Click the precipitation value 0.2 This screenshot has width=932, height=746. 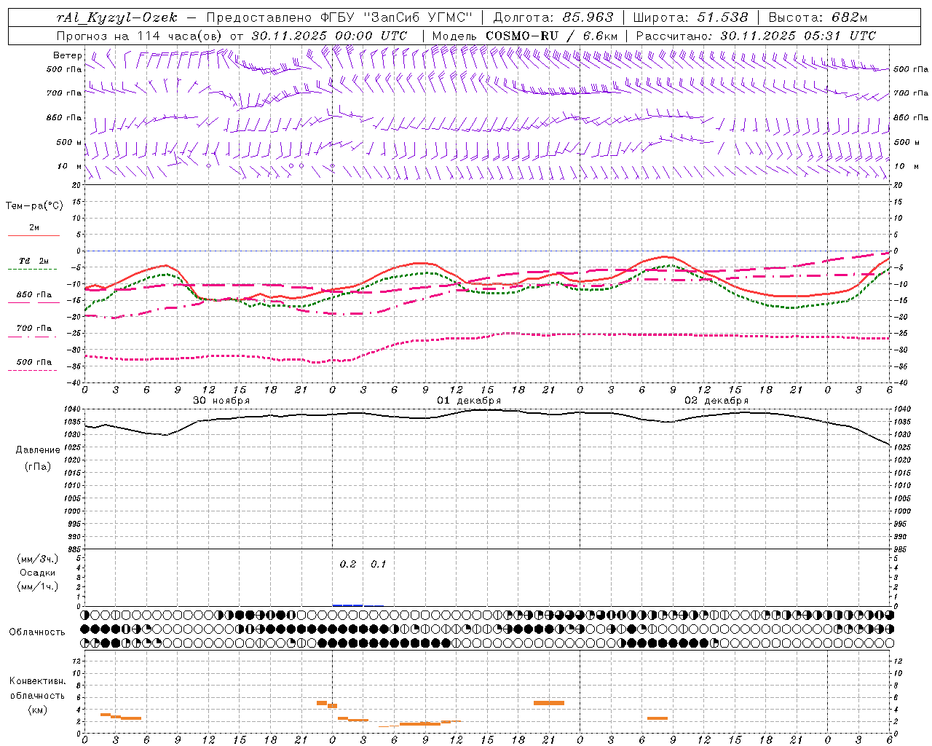tap(348, 565)
